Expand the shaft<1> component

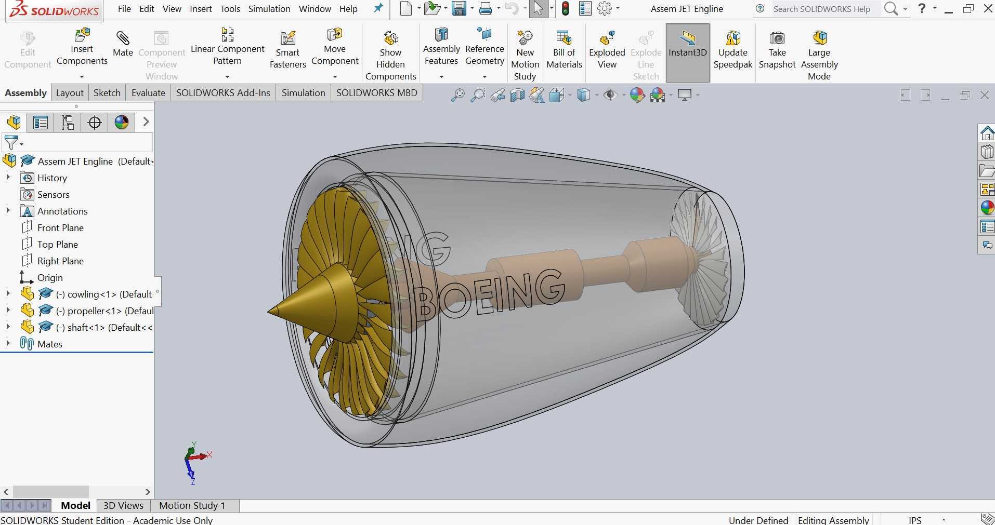[8, 327]
